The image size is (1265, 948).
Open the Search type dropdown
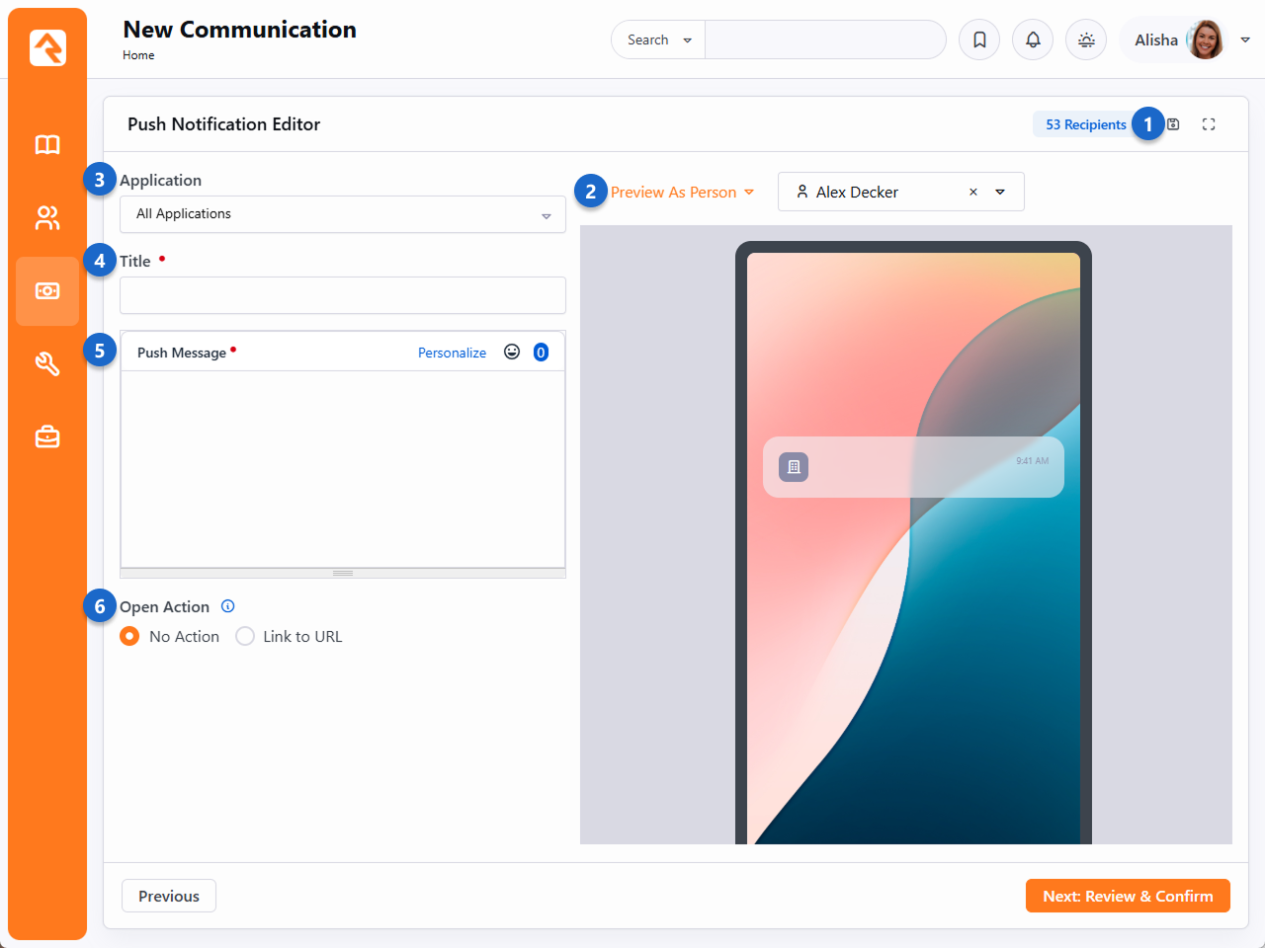658,40
